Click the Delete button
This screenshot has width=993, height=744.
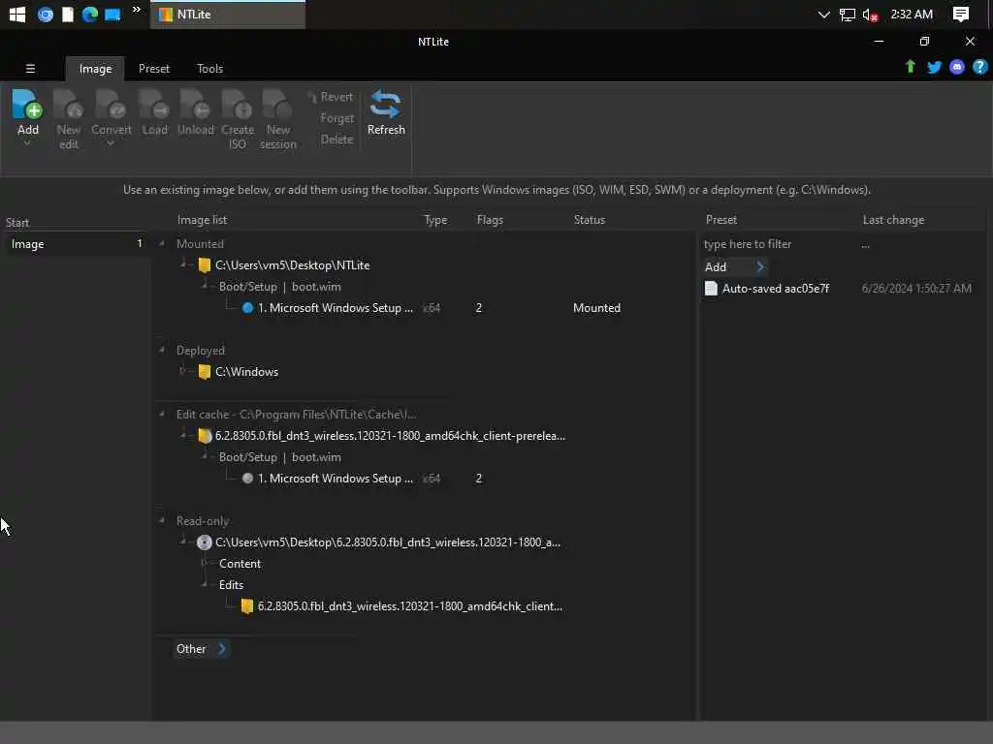click(336, 139)
